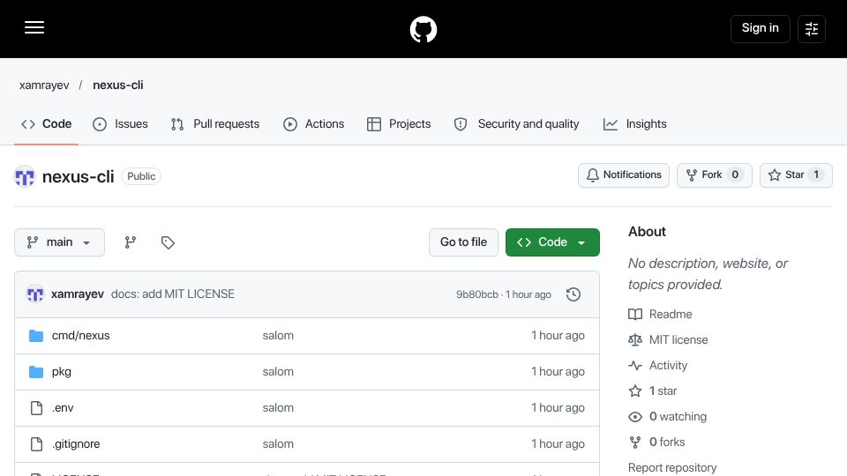Image resolution: width=847 pixels, height=476 pixels.
Task: Click xamrayev avatar in commit row
Action: click(35, 294)
